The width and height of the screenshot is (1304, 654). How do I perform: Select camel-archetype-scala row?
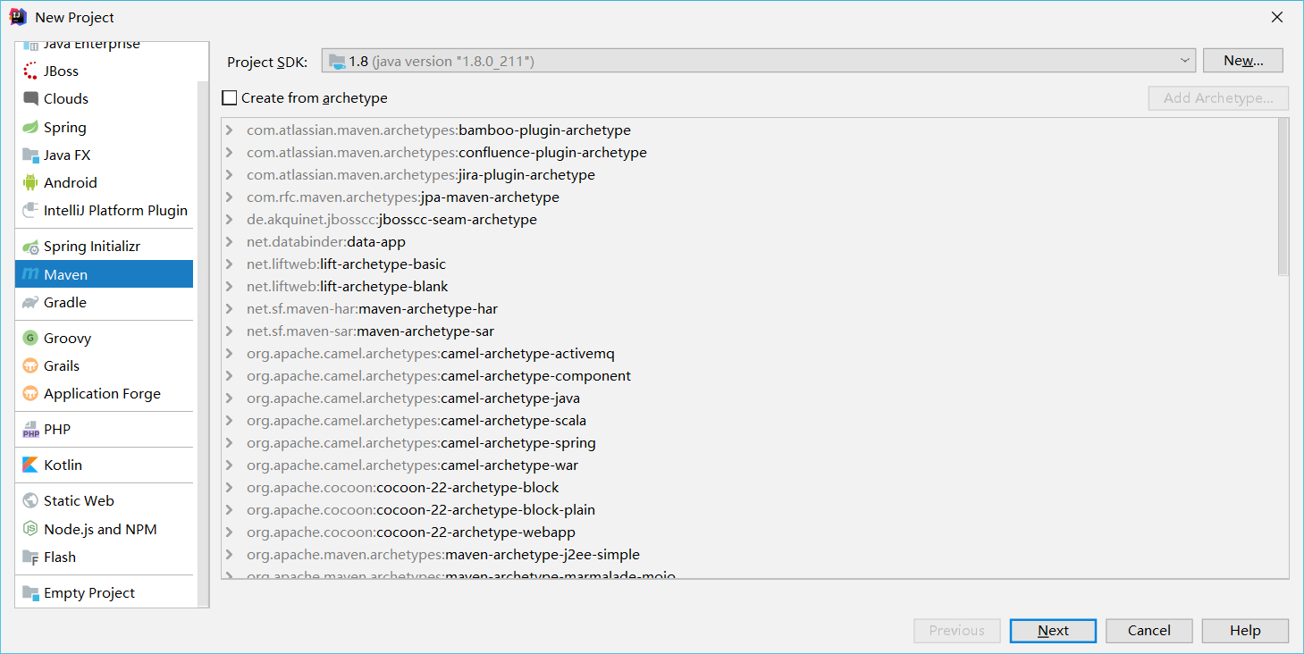[x=749, y=421]
